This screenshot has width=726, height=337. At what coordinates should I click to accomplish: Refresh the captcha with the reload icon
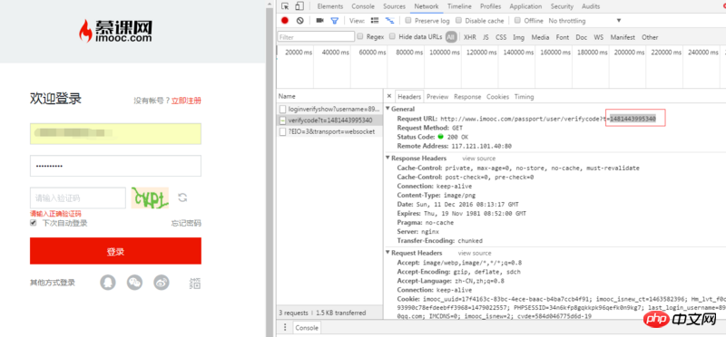(x=183, y=197)
